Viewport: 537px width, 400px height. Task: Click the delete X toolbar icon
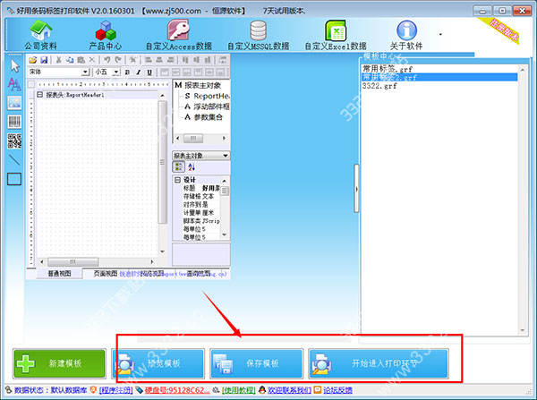click(x=92, y=60)
